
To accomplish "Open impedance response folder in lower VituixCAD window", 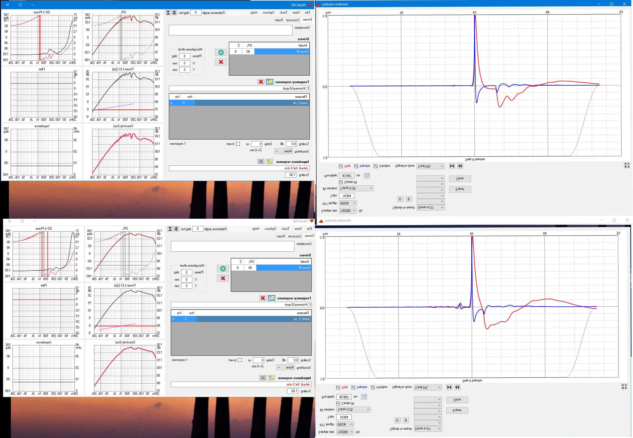I will pos(272,378).
